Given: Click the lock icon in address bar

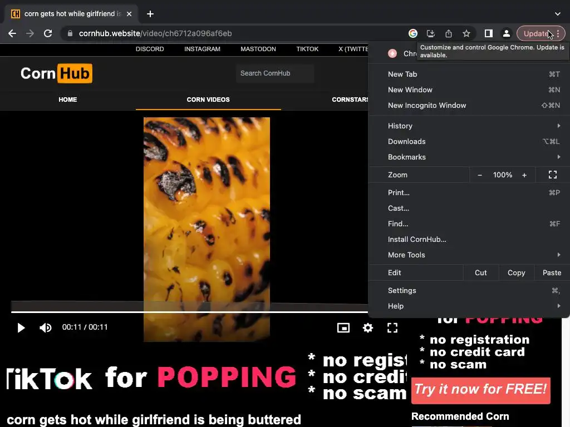Looking at the screenshot, I should coord(70,33).
